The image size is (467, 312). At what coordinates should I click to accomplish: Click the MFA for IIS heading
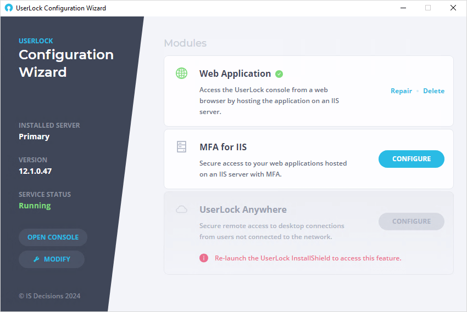(x=223, y=147)
